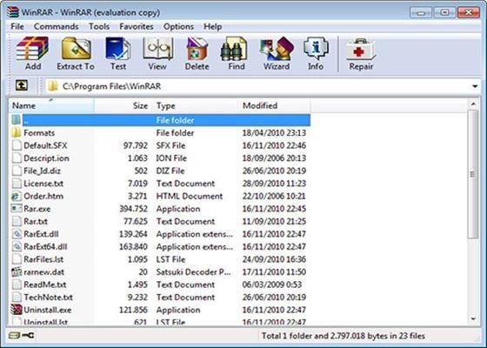Open the File menu
The width and height of the screenshot is (487, 348).
[17, 26]
